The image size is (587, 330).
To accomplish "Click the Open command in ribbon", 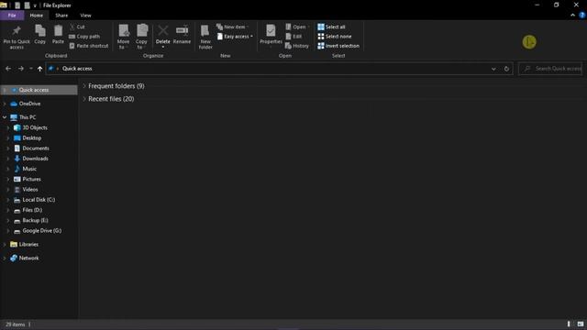I will click(x=296, y=27).
